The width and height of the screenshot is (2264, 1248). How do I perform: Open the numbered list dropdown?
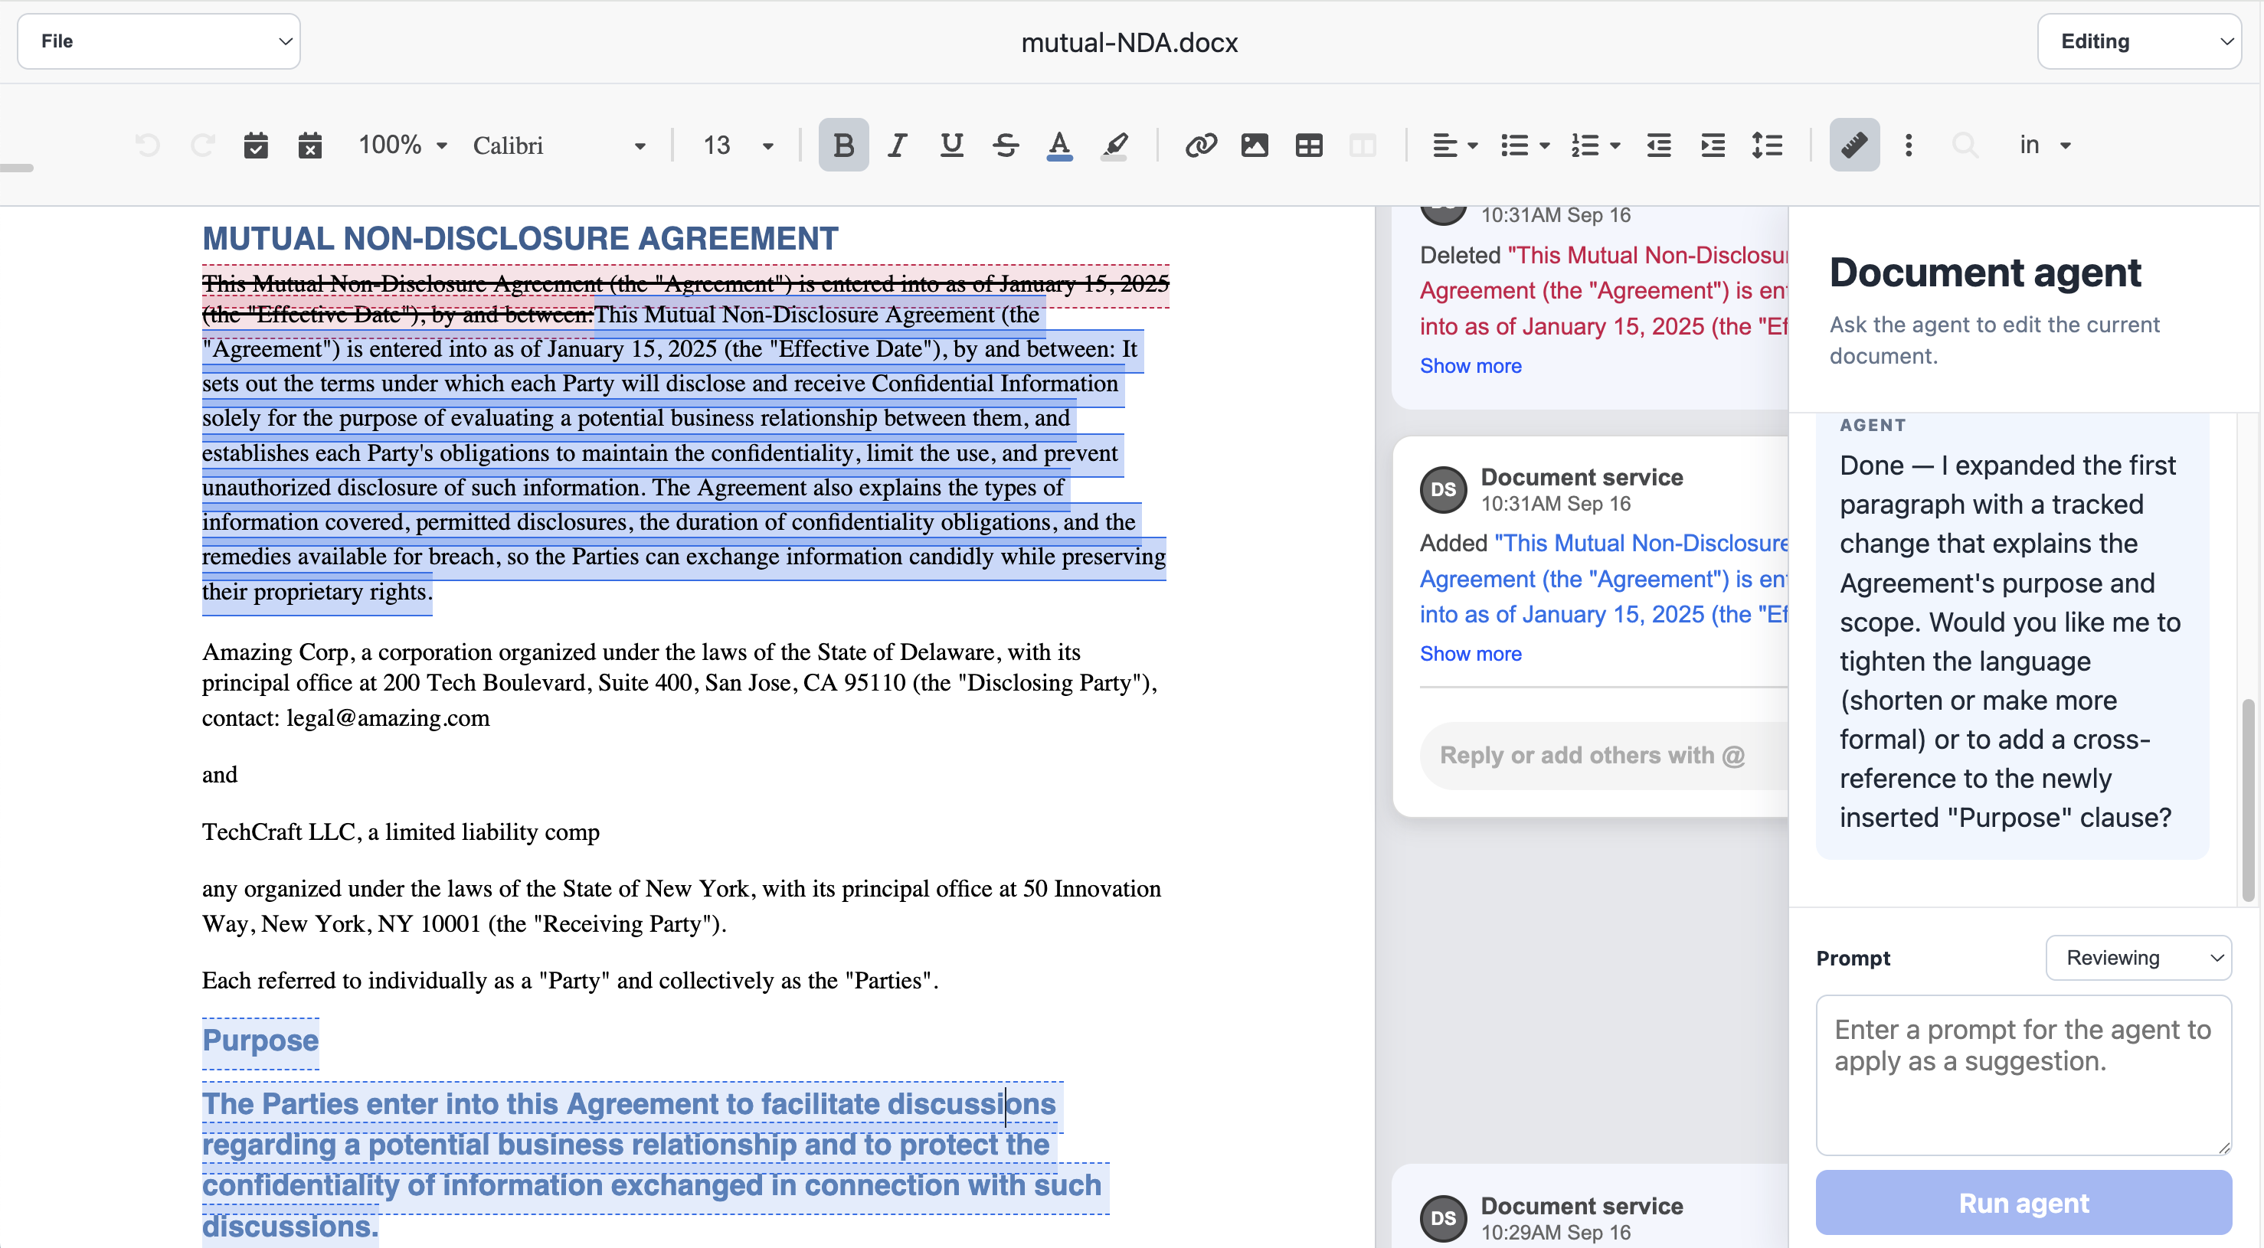tap(1595, 145)
